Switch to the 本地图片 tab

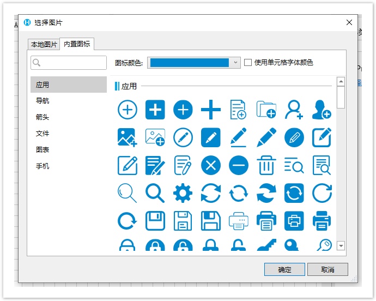(x=44, y=44)
